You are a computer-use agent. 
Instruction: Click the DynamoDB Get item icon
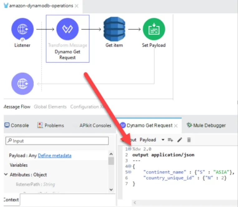(x=114, y=29)
